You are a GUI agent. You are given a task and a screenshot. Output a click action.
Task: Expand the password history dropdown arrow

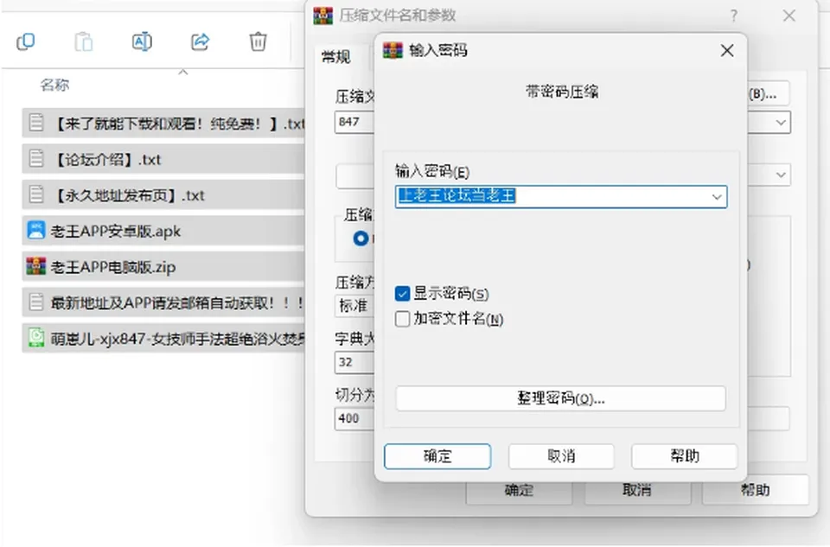point(717,197)
